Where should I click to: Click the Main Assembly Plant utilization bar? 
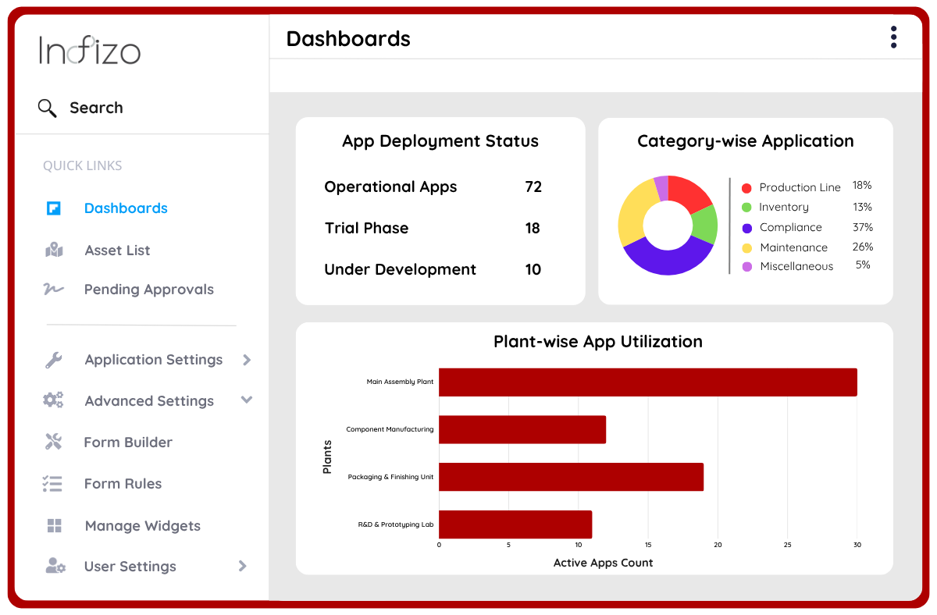tap(648, 382)
